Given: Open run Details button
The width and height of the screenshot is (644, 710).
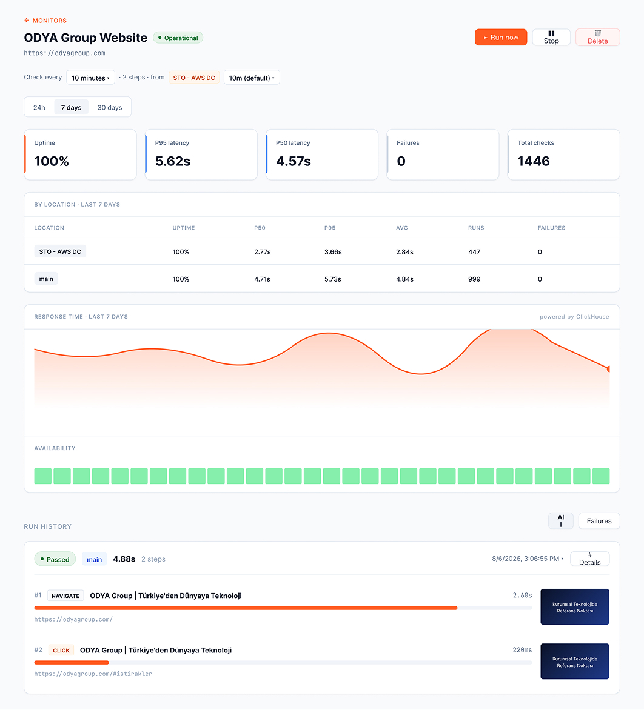Looking at the screenshot, I should coord(589,559).
